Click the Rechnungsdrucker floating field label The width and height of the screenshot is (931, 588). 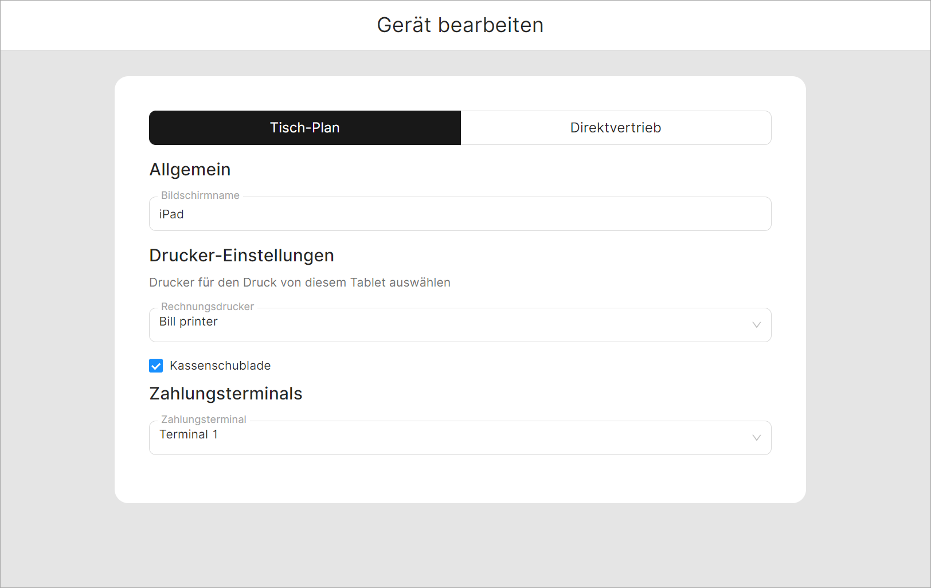[207, 307]
